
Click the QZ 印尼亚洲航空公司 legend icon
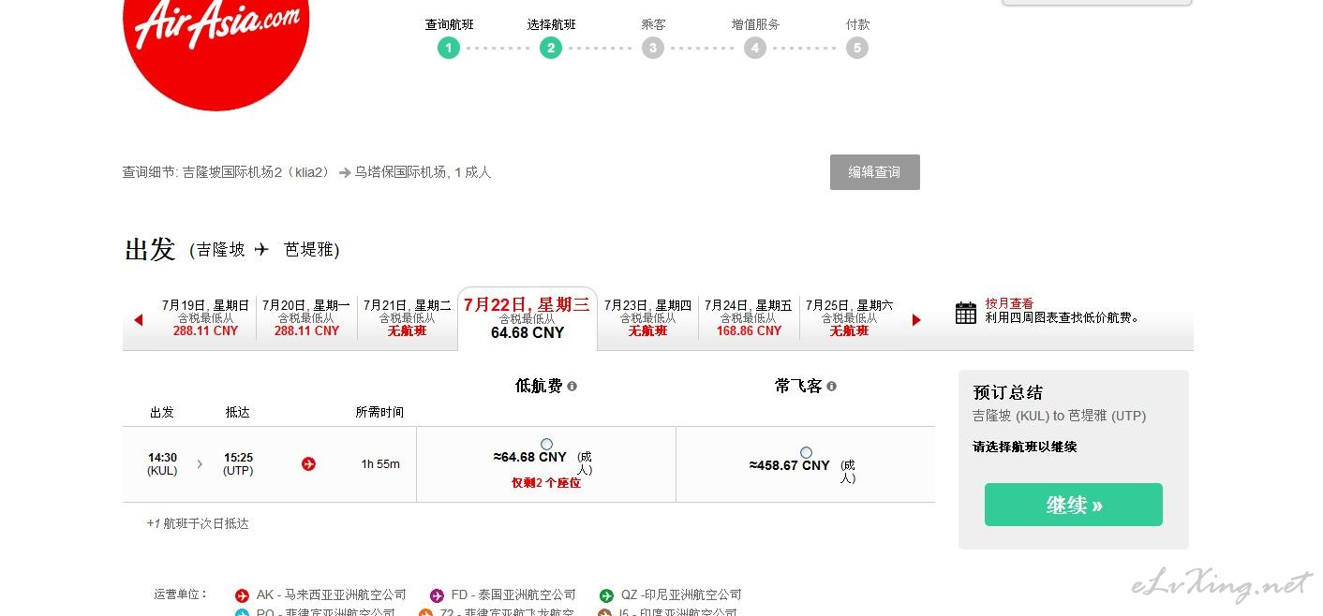606,595
